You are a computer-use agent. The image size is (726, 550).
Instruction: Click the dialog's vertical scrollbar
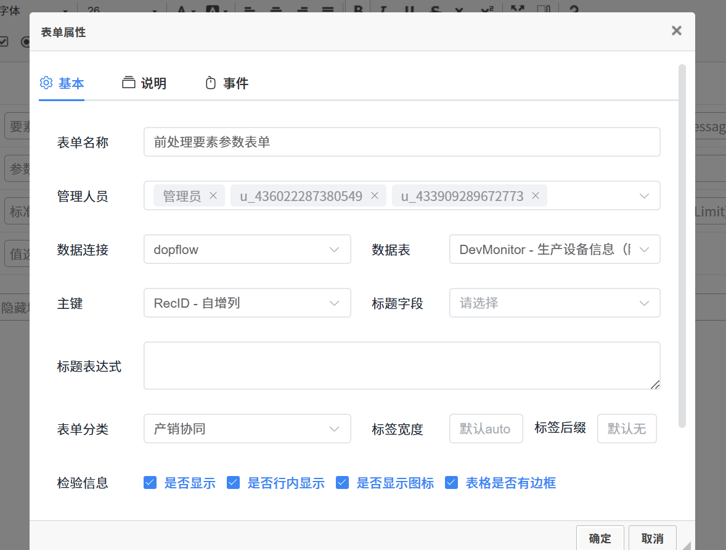click(682, 247)
